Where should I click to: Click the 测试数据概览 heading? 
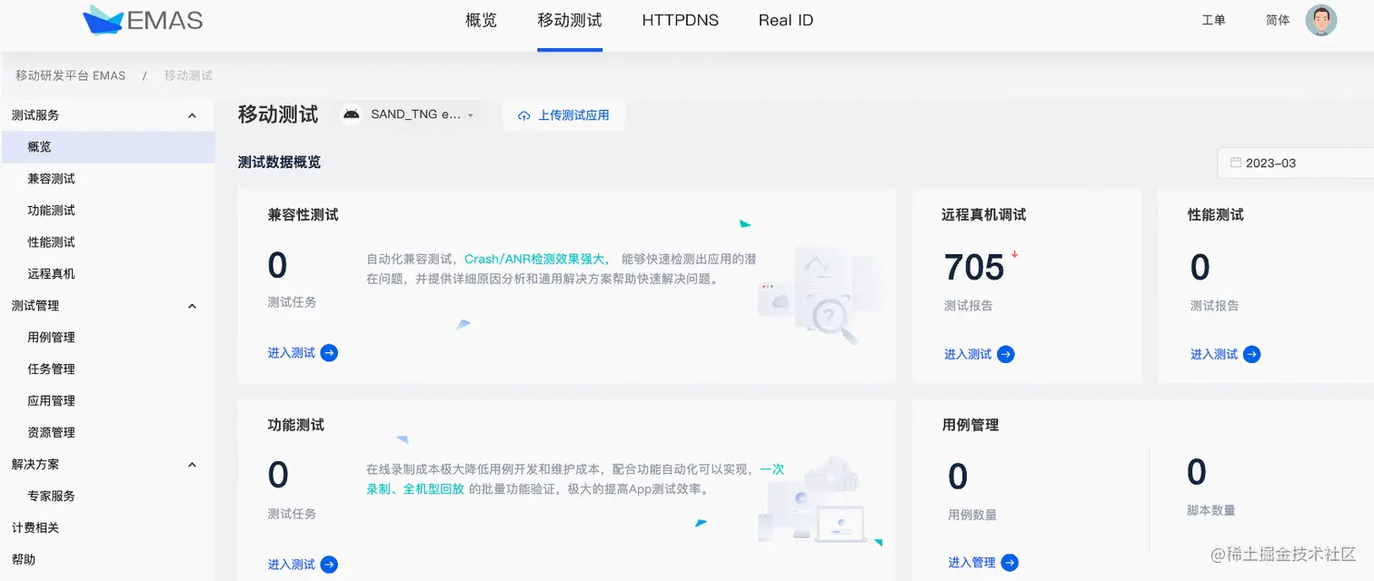click(x=279, y=162)
